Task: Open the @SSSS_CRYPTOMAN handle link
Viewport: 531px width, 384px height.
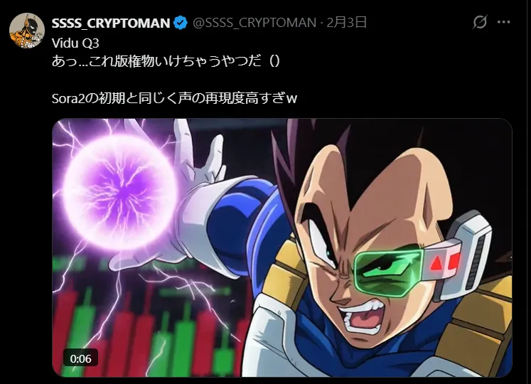Action: [254, 23]
